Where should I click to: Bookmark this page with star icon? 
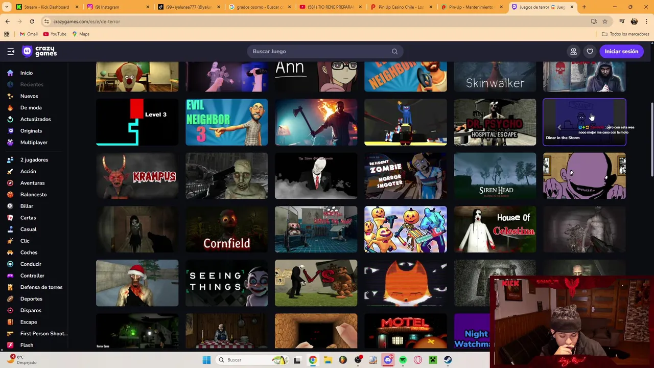[605, 21]
